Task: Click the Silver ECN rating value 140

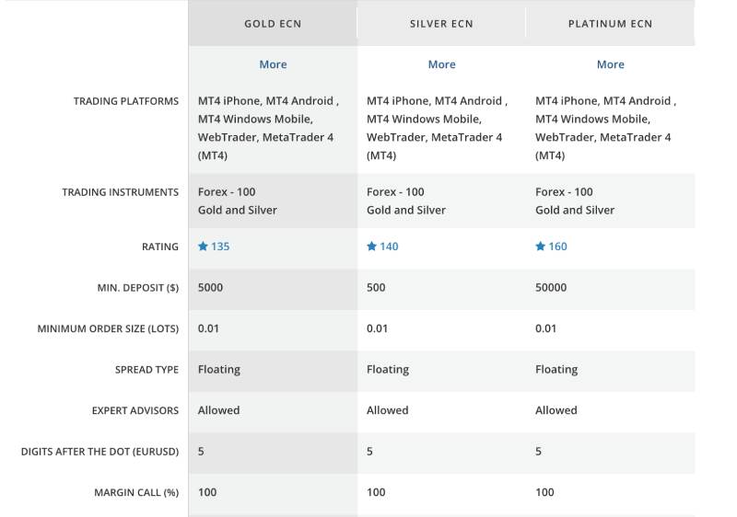Action: point(389,247)
